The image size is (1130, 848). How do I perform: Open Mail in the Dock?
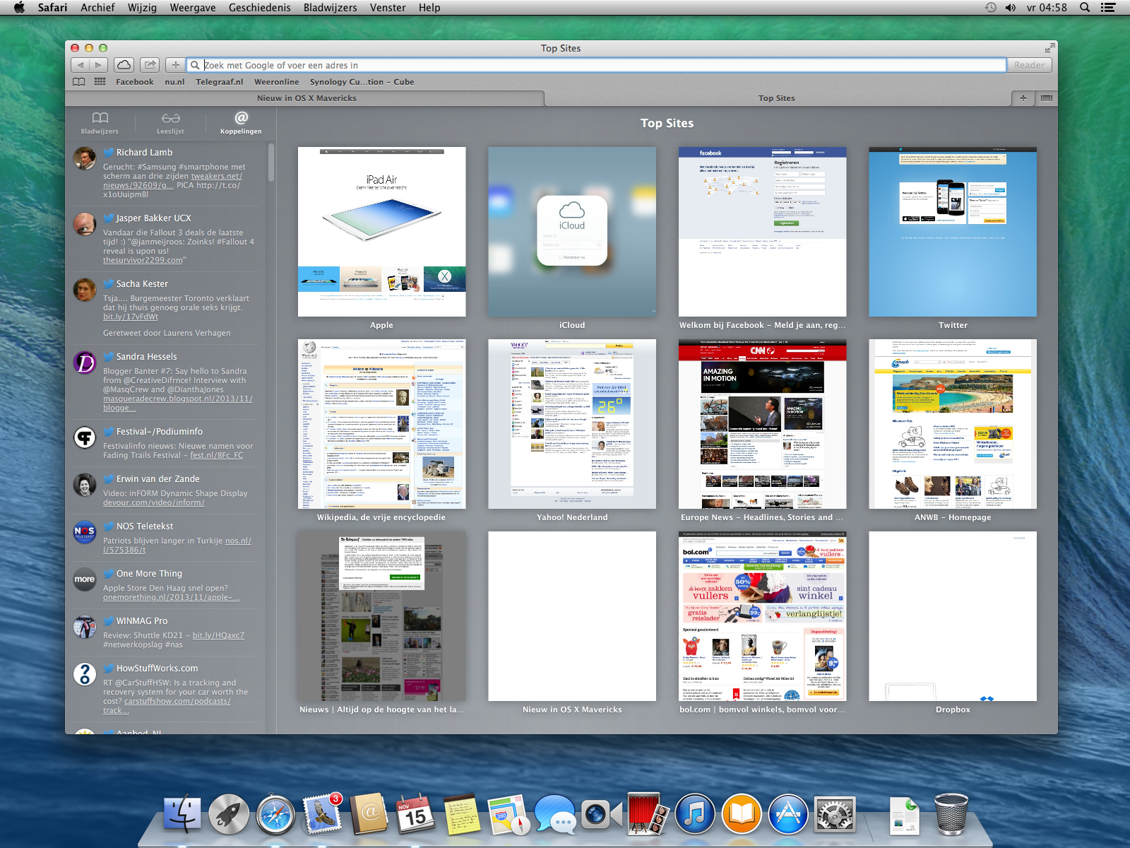tap(322, 814)
